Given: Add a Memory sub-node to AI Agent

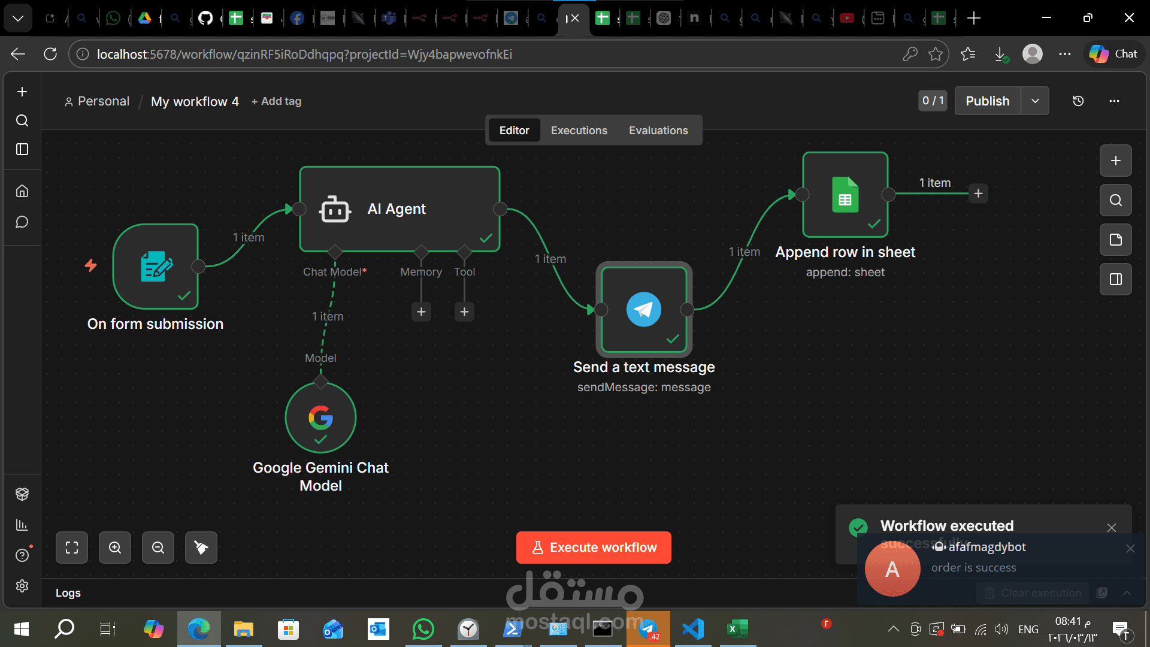Looking at the screenshot, I should tap(421, 312).
